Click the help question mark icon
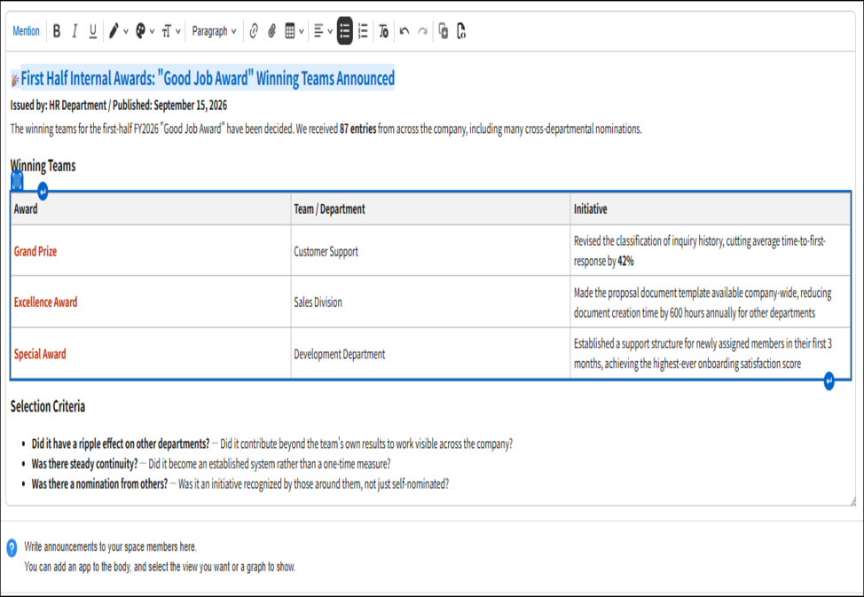The width and height of the screenshot is (864, 597). coord(12,548)
